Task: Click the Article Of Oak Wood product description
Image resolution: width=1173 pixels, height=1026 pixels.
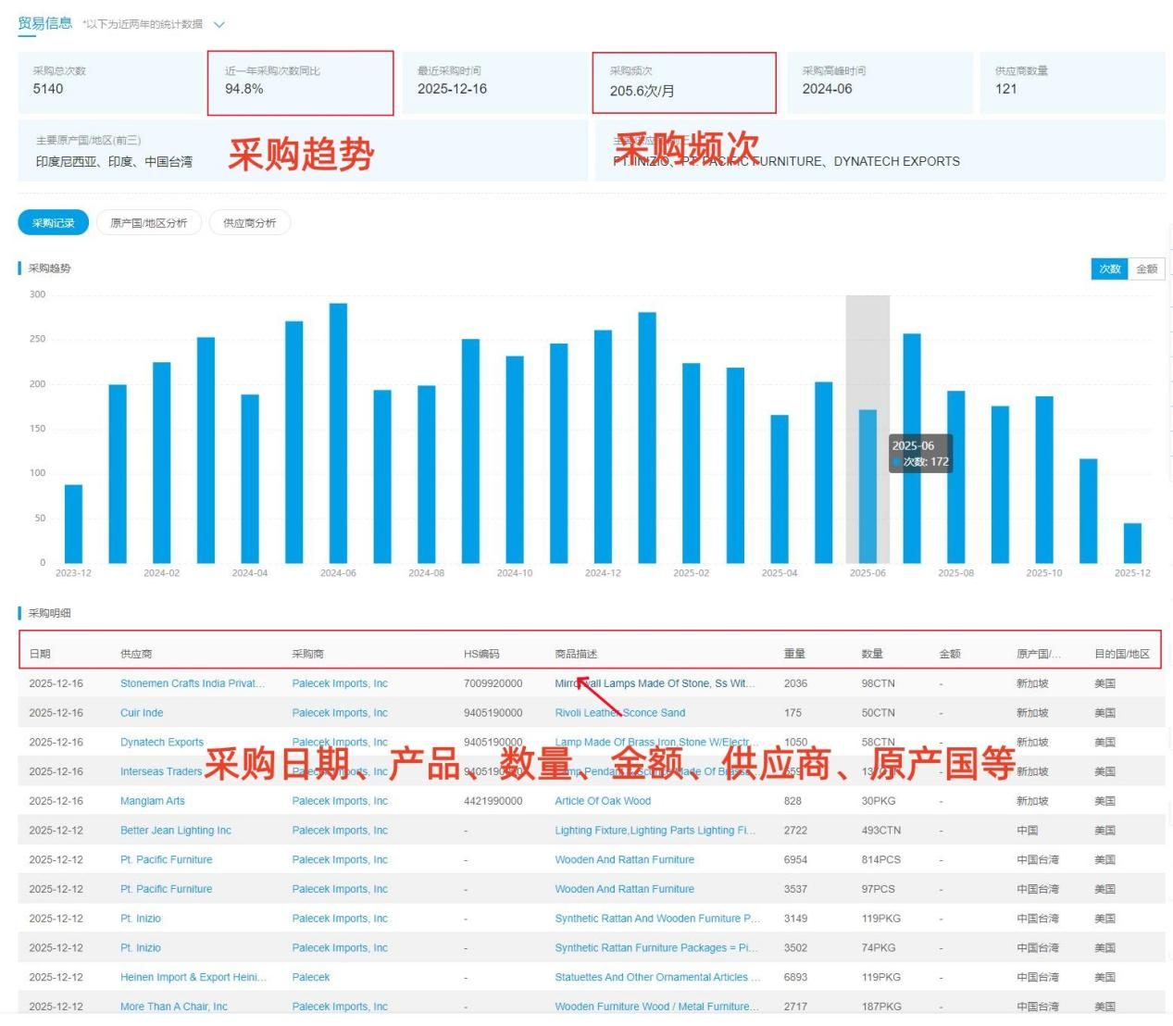Action: (603, 801)
